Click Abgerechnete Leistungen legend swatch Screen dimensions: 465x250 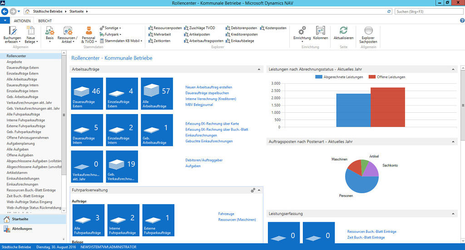click(x=318, y=77)
